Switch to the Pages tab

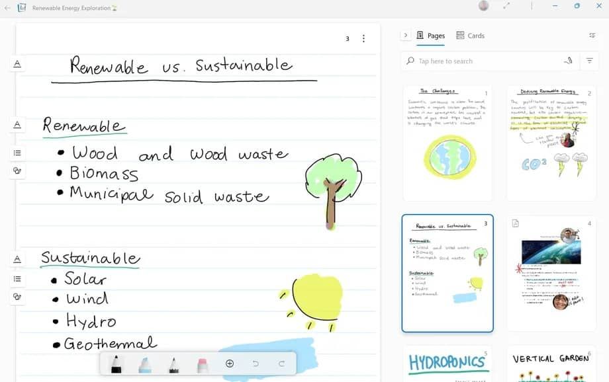pos(430,36)
